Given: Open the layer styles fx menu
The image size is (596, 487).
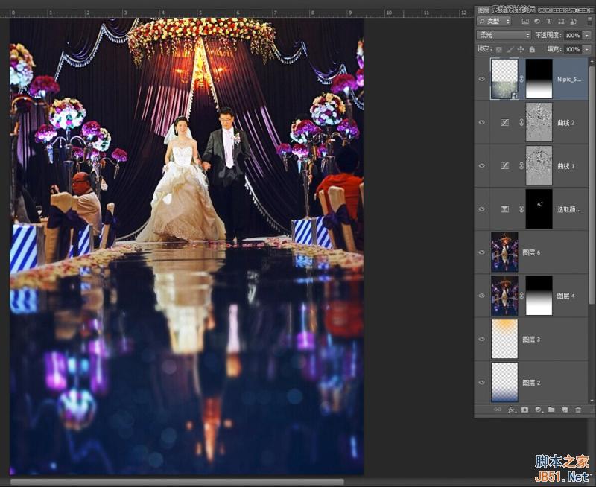Looking at the screenshot, I should pyautogui.click(x=512, y=410).
